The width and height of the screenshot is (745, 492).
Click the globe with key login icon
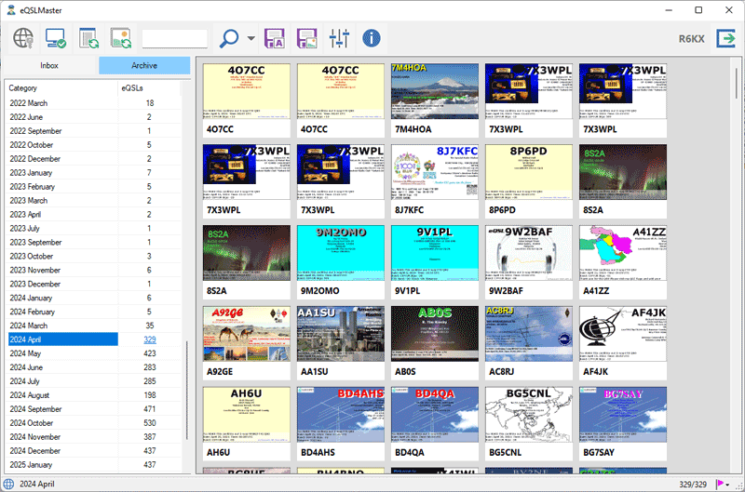(x=24, y=38)
